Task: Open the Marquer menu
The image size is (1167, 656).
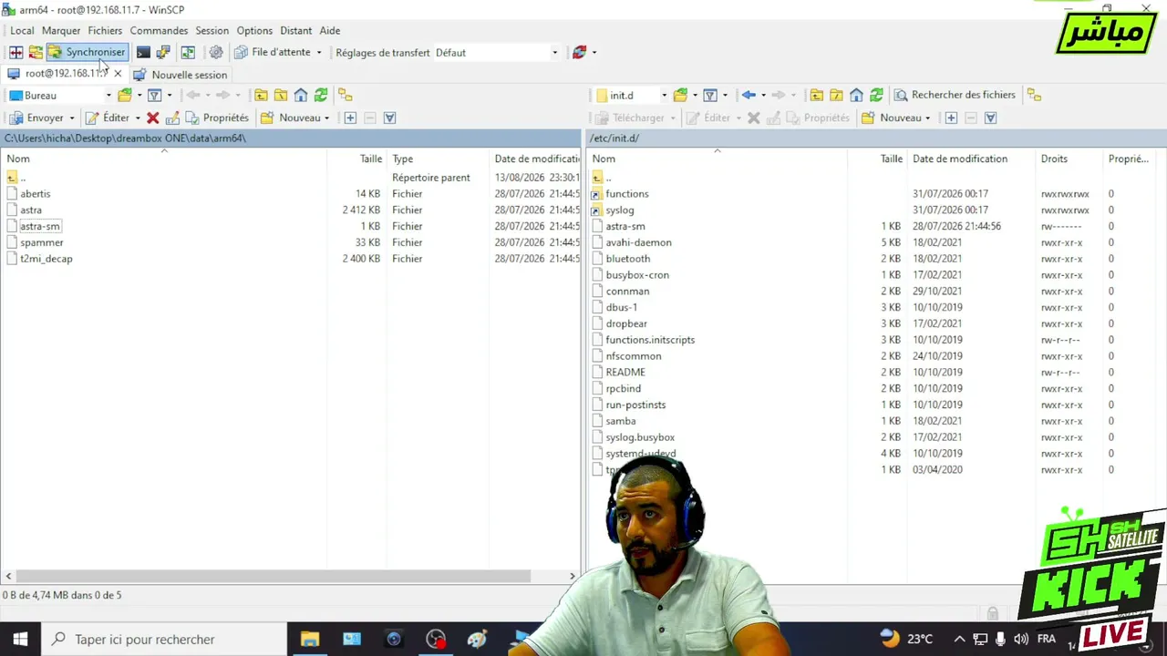Action: (x=61, y=30)
